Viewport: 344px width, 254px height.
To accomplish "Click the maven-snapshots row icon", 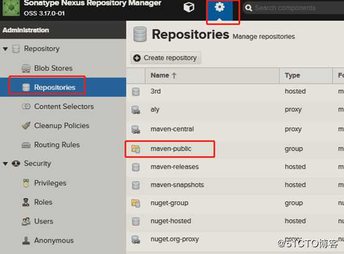I will pyautogui.click(x=136, y=185).
